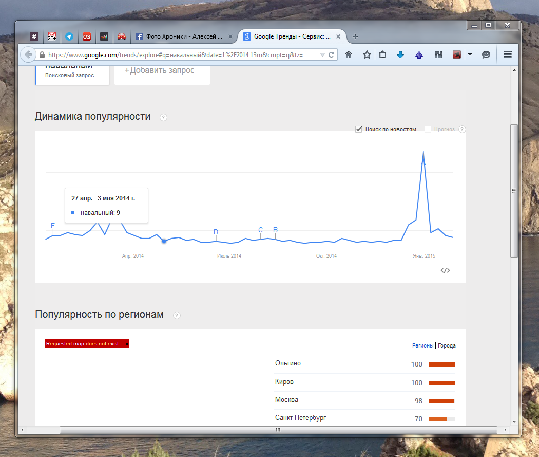Open the pinned red car tab
Viewport: 539px width, 457px height.
122,36
